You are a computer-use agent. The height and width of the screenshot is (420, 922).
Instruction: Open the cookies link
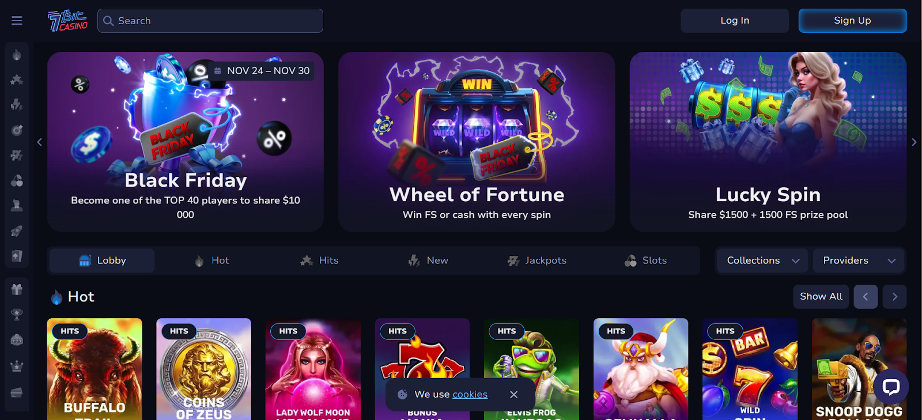pyautogui.click(x=470, y=395)
